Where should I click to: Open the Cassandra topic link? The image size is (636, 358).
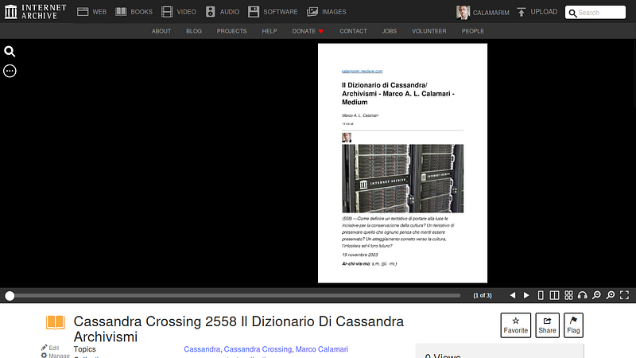click(202, 349)
